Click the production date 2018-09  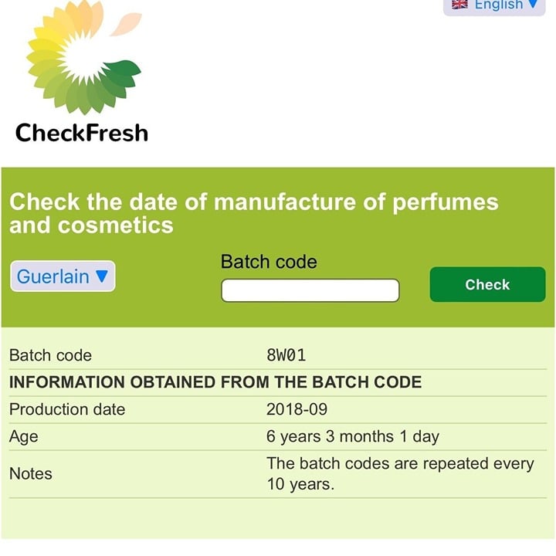pos(297,409)
